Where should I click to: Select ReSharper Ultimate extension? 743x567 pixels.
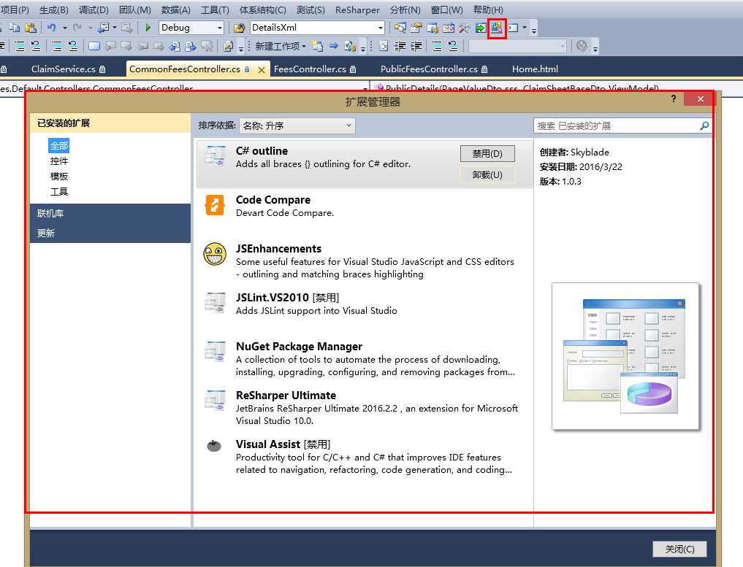click(x=365, y=407)
